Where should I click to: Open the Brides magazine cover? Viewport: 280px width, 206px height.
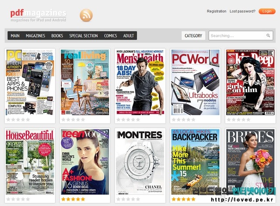[x=250, y=162]
